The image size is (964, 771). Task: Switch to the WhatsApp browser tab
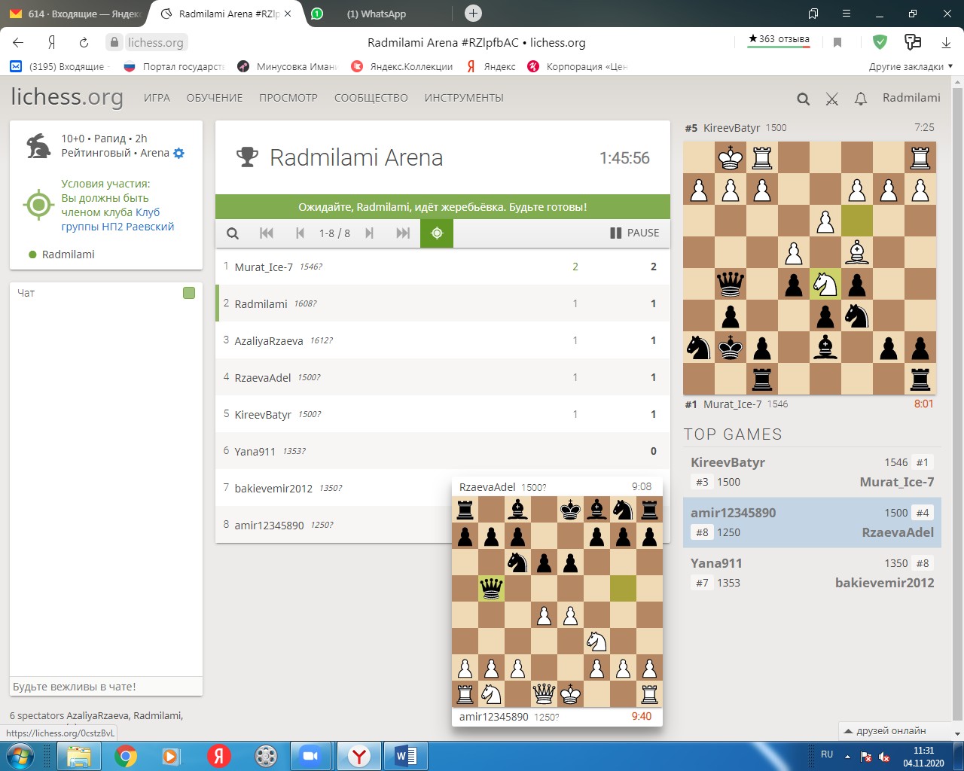(x=375, y=14)
